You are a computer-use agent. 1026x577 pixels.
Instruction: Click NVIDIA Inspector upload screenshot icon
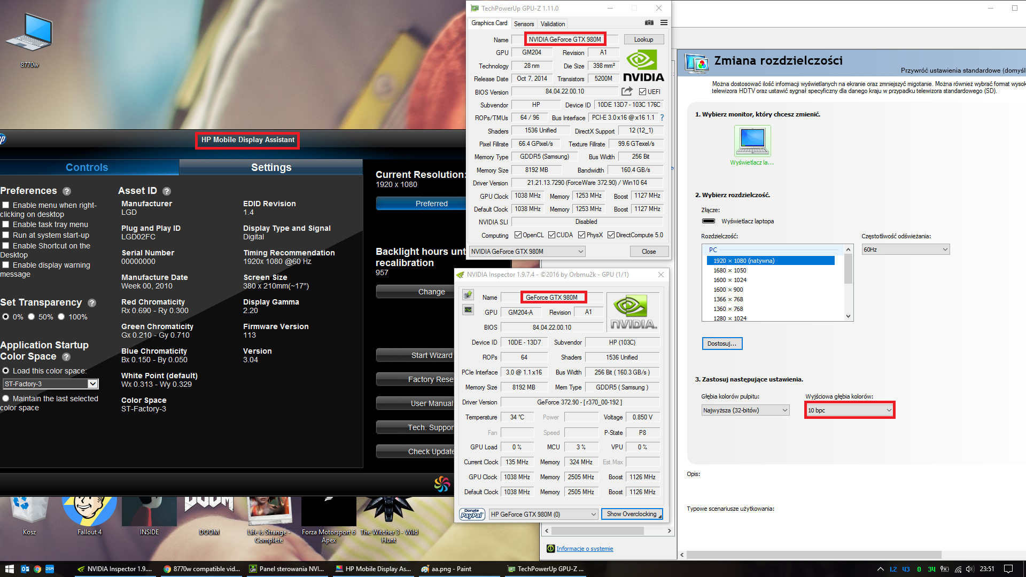click(x=468, y=295)
